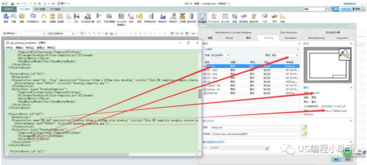
Task: Open the 单位 units dropdown showing 毫米
Action: [285, 55]
